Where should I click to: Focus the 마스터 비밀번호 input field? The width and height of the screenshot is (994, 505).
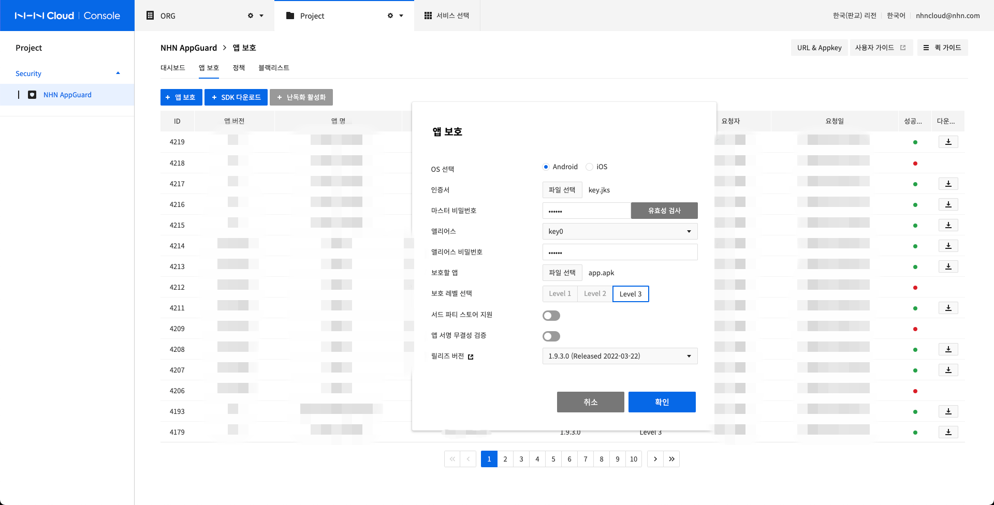click(x=587, y=211)
